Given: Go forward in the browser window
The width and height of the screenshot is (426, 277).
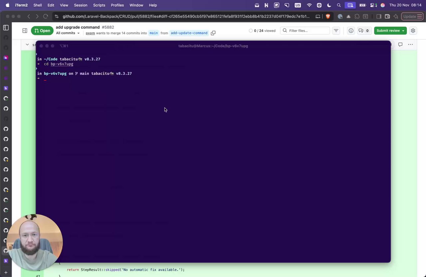Looking at the screenshot, I should click(x=37, y=16).
